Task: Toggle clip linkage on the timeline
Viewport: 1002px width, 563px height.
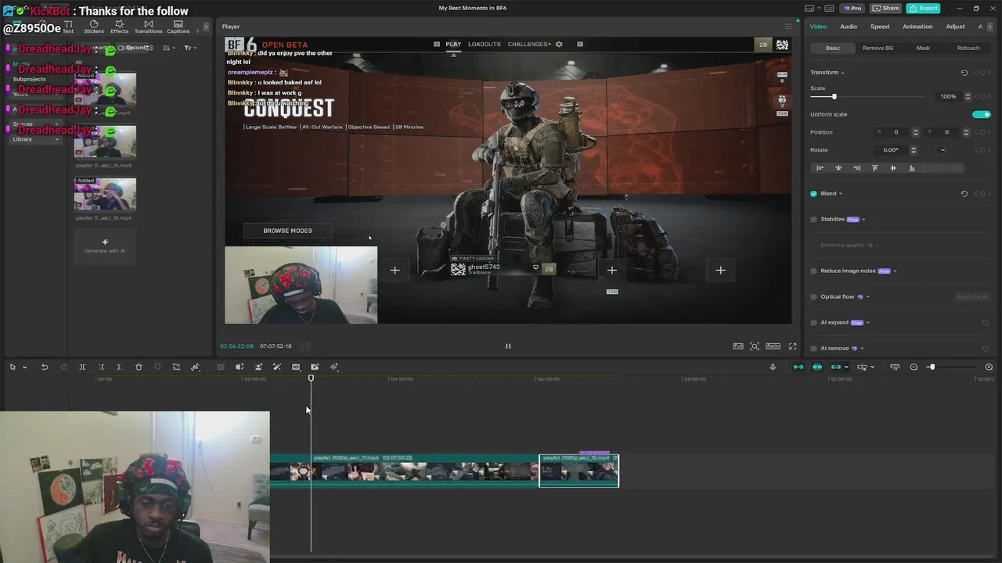Action: tap(836, 367)
